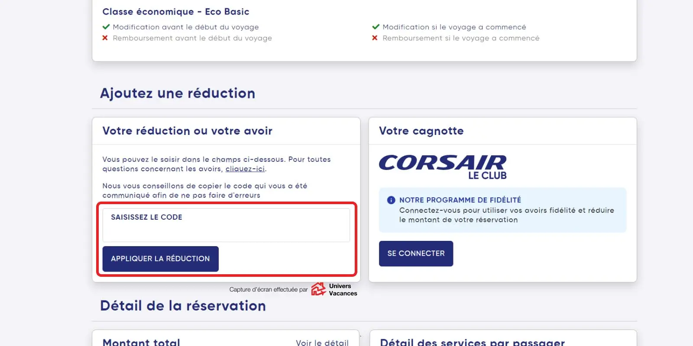Click the Corsair Le Club logo

point(443,167)
